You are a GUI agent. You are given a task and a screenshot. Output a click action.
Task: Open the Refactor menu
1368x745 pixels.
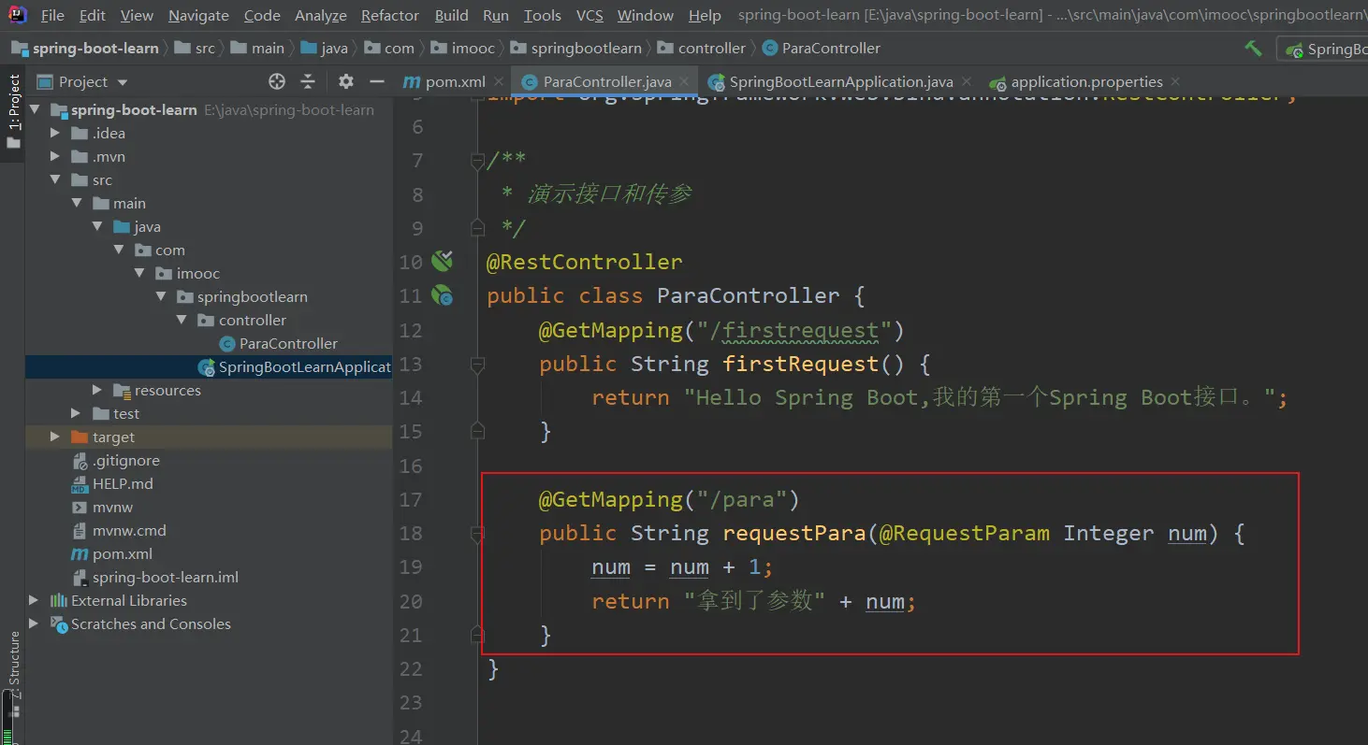pyautogui.click(x=389, y=15)
